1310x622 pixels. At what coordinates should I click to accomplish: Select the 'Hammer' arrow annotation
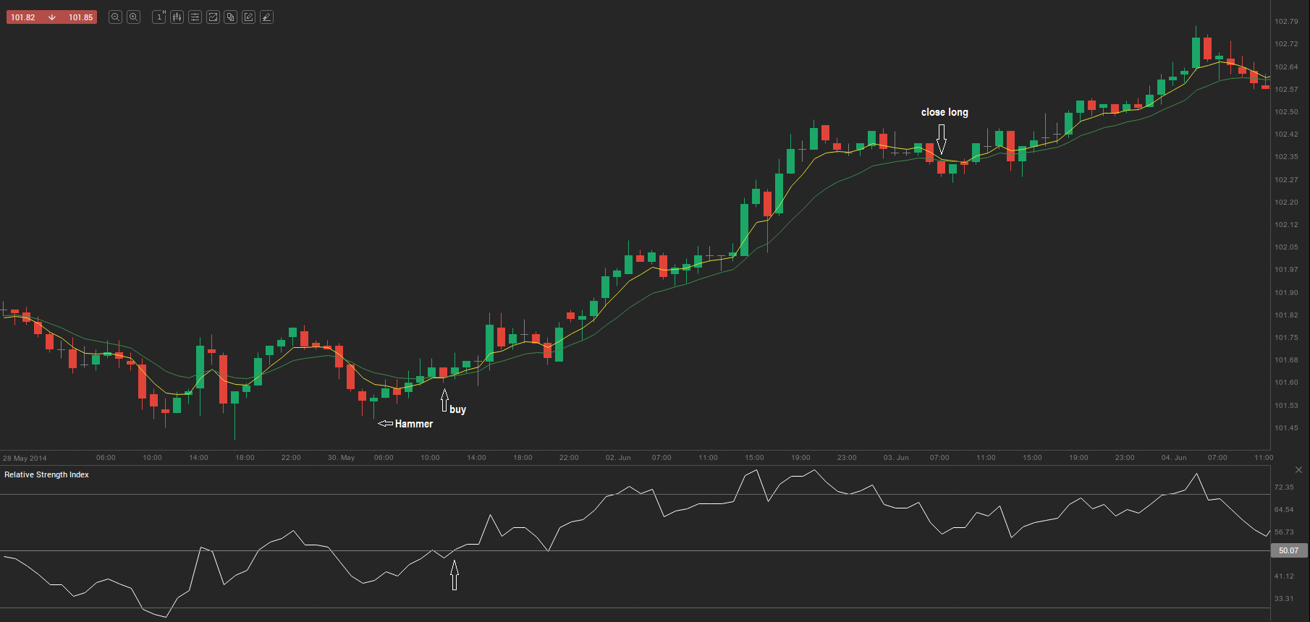[406, 424]
